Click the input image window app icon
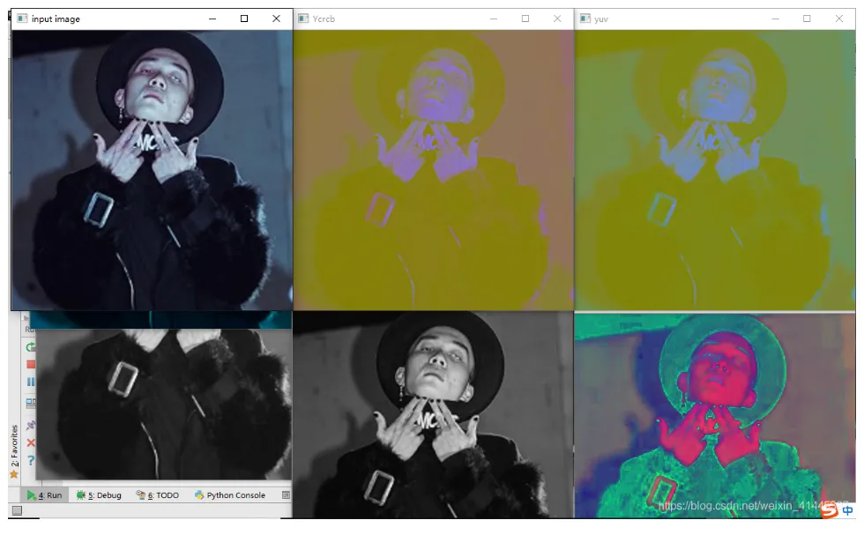This screenshot has height=535, width=864. 22,19
